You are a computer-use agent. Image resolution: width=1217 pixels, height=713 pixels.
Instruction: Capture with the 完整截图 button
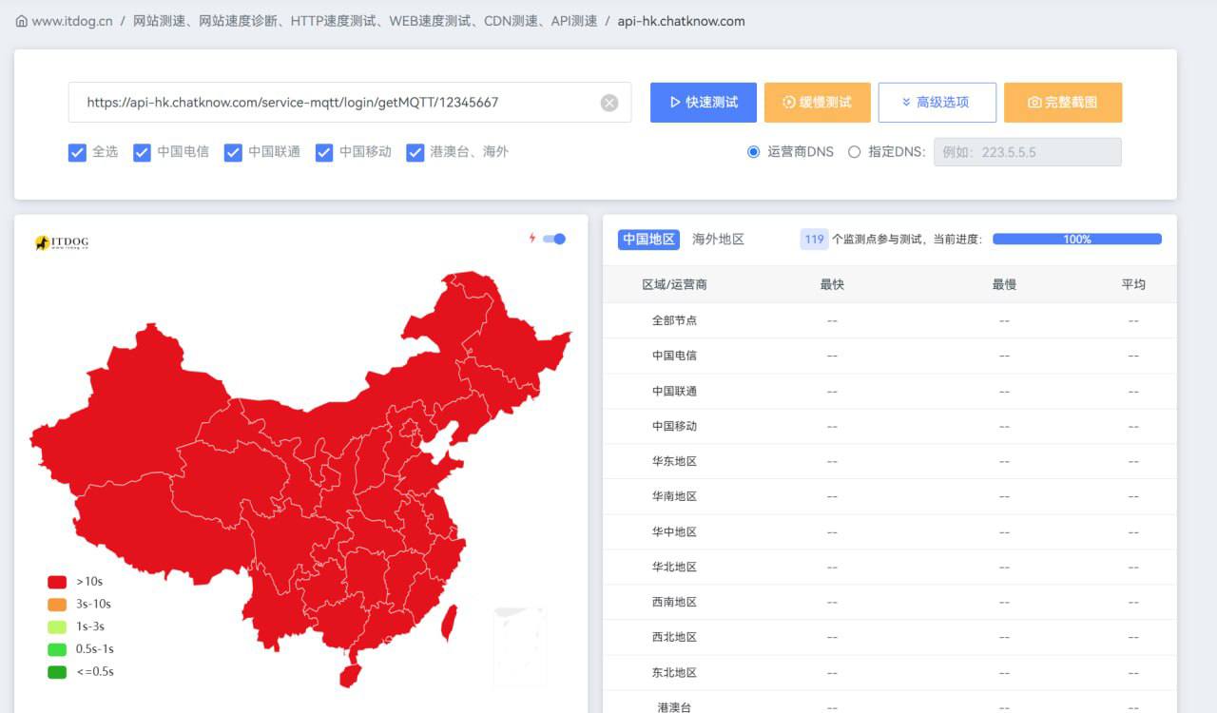pyautogui.click(x=1063, y=103)
